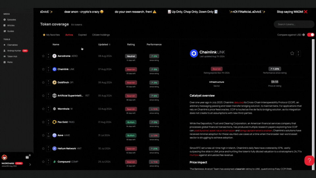Select the Helium Network HNT row name

point(69,149)
